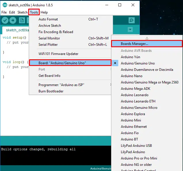Viewport: 183px width, 171px height.
Task: Open the Edit menu
Action: [12, 12]
